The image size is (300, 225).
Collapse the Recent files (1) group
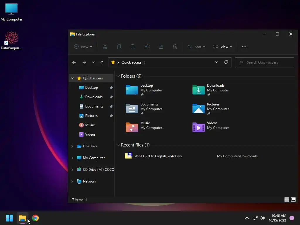(x=118, y=145)
